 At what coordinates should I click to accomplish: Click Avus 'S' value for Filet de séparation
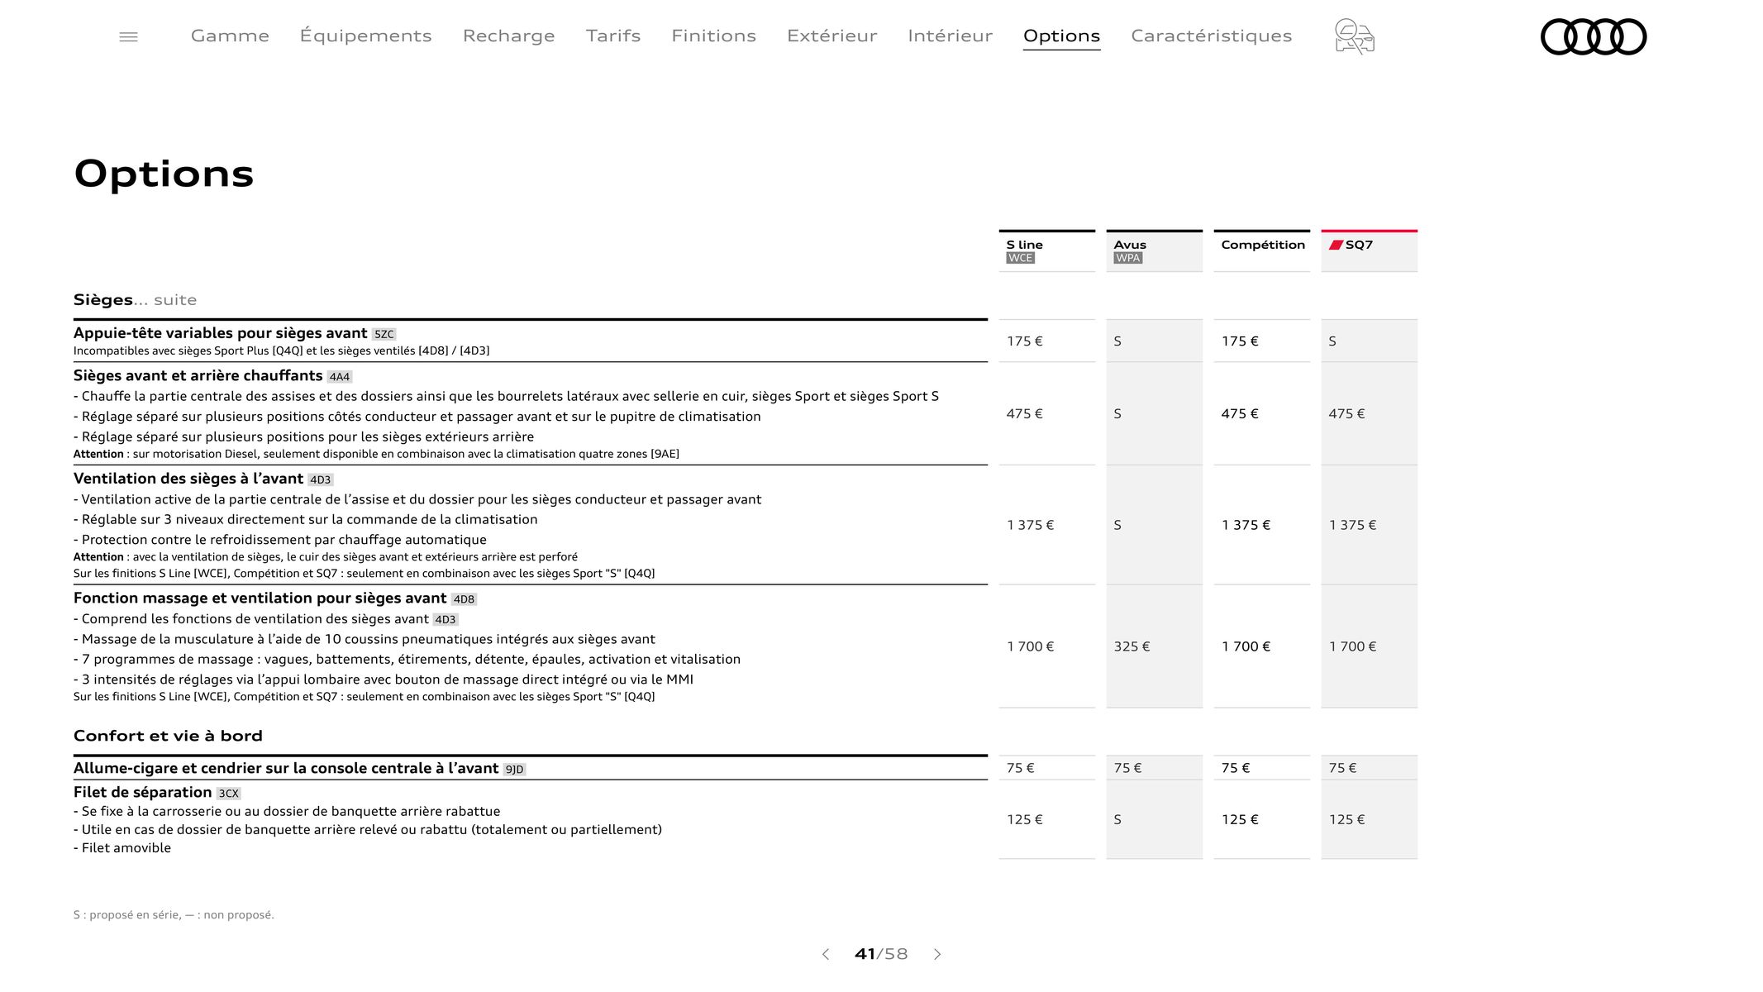1117,819
